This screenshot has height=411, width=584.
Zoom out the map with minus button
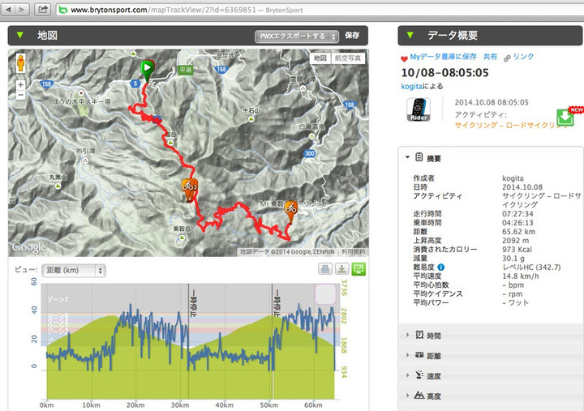(19, 96)
